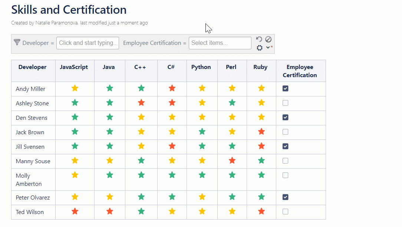Uncheck Andy Miller's certification checkbox
The image size is (402, 227).
pyautogui.click(x=286, y=88)
